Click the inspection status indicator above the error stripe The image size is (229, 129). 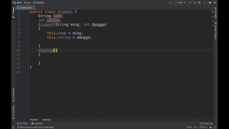click(x=212, y=11)
